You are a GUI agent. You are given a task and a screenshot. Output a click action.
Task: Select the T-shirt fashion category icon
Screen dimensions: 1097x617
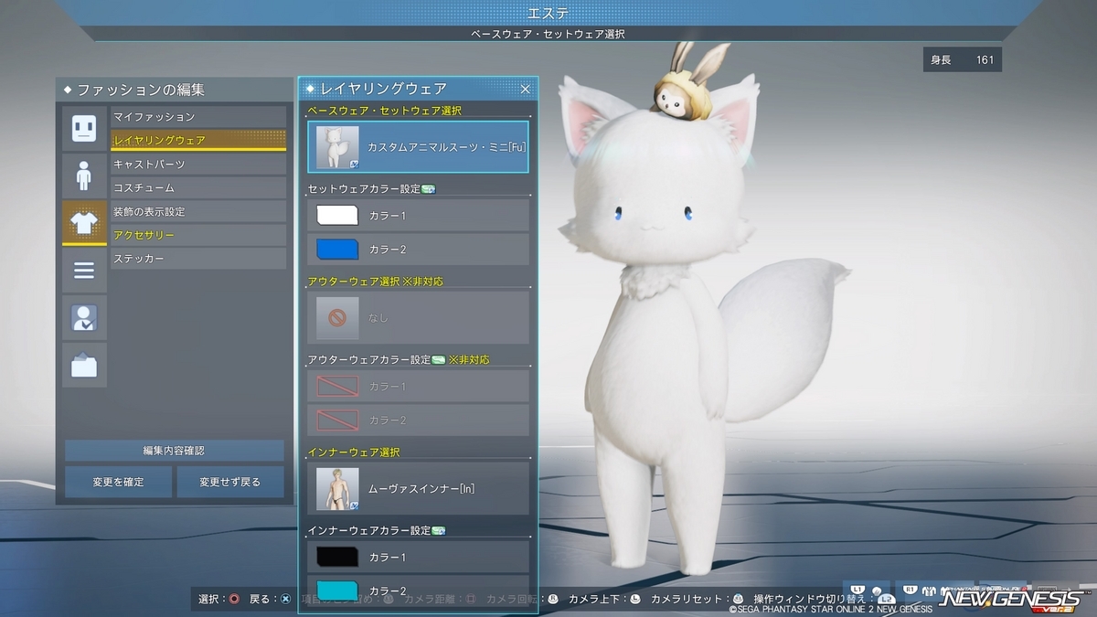(84, 223)
